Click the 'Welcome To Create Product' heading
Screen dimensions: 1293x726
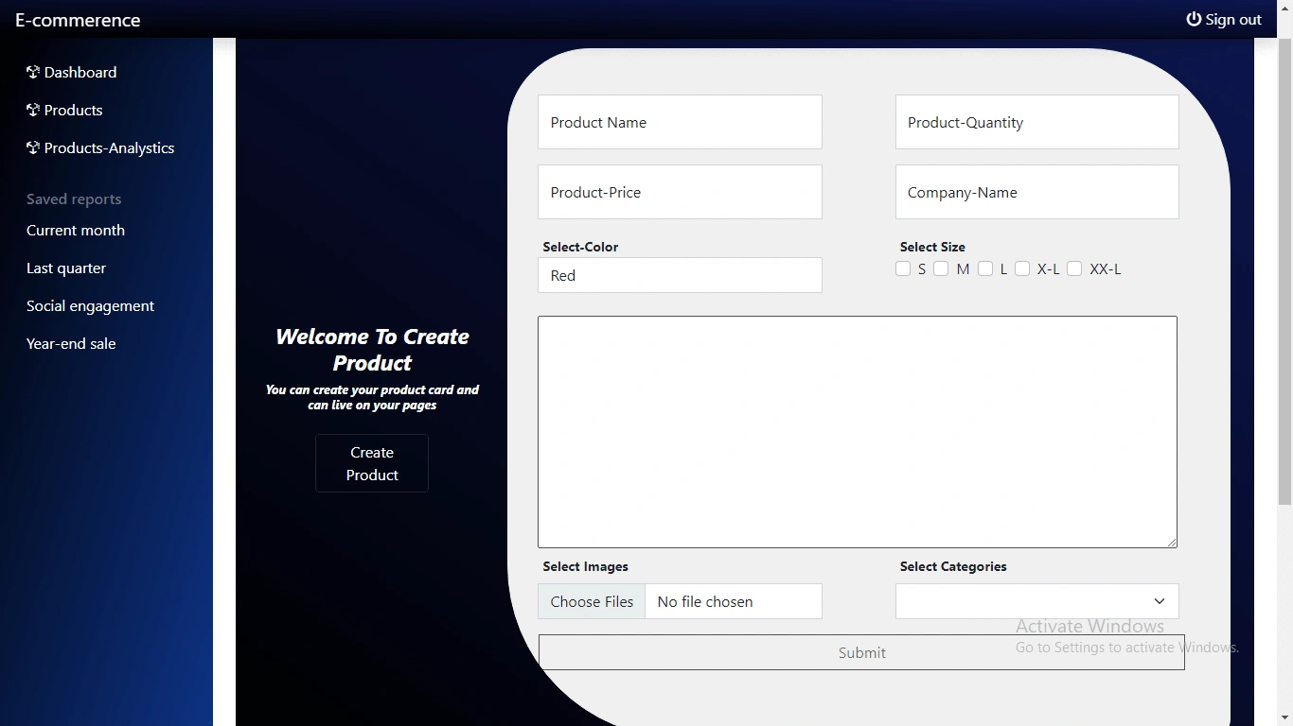tap(372, 350)
